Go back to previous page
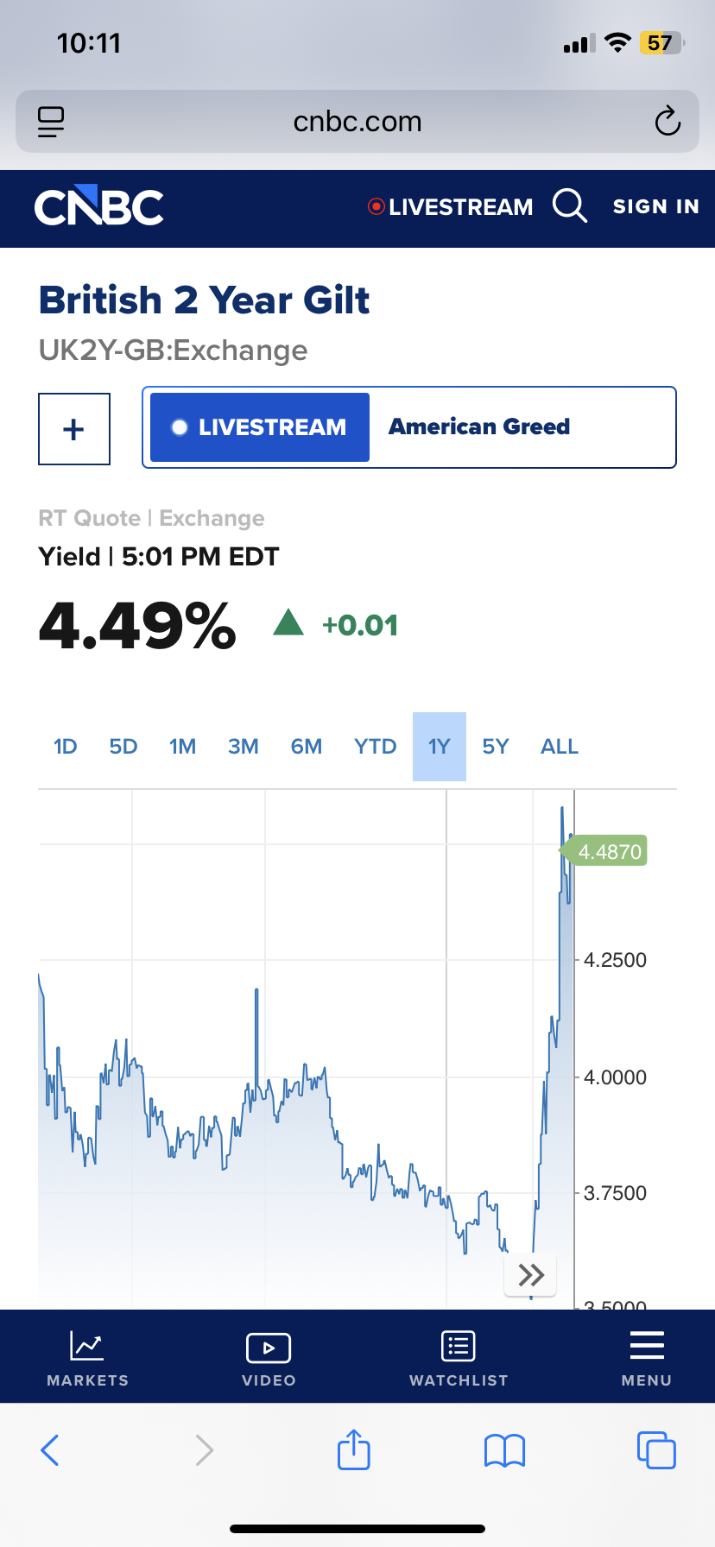 pyautogui.click(x=50, y=1449)
